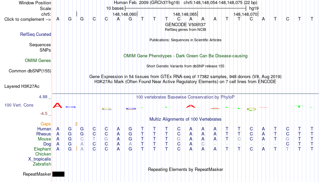Select the Gaps row label
319x182 pixels.
(x=46, y=124)
